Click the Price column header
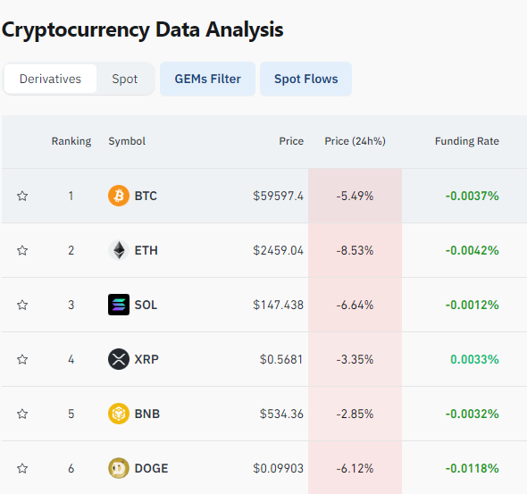The width and height of the screenshot is (527, 494). [x=291, y=141]
